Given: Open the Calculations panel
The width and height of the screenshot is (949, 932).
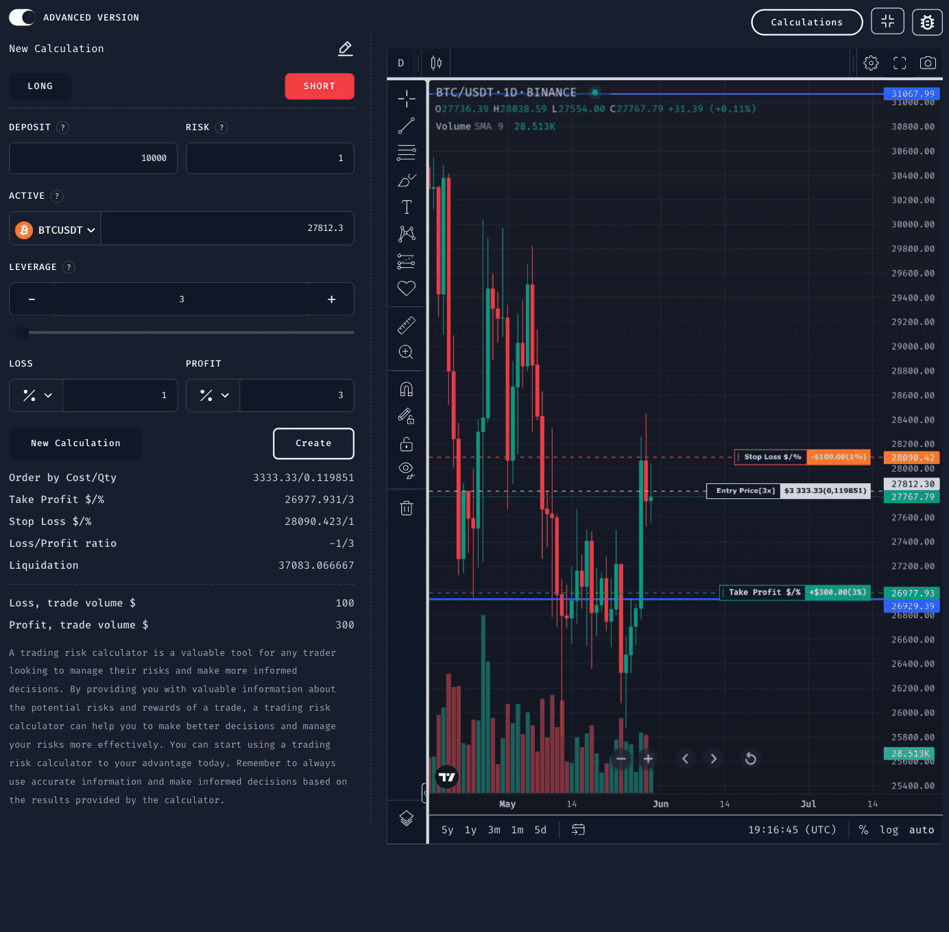Looking at the screenshot, I should point(807,22).
